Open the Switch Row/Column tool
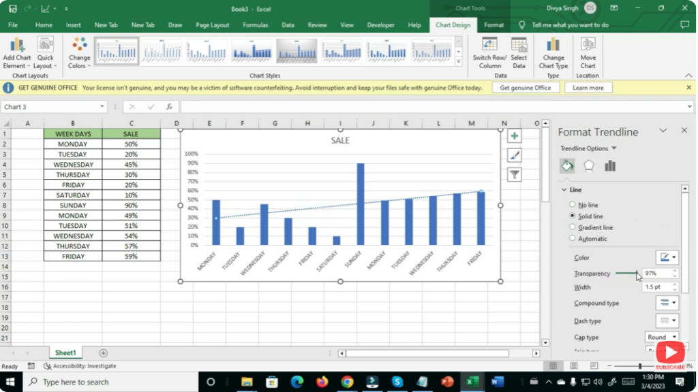This screenshot has width=698, height=392. tap(489, 46)
